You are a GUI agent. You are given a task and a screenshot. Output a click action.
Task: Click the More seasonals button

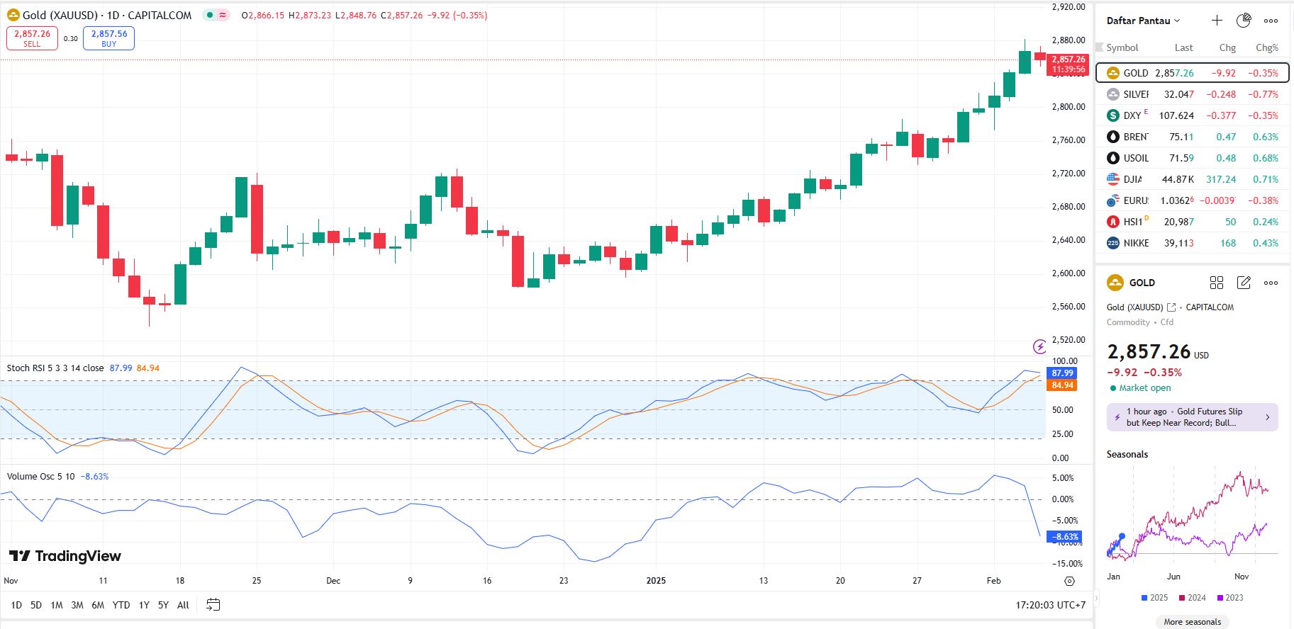pyautogui.click(x=1192, y=622)
